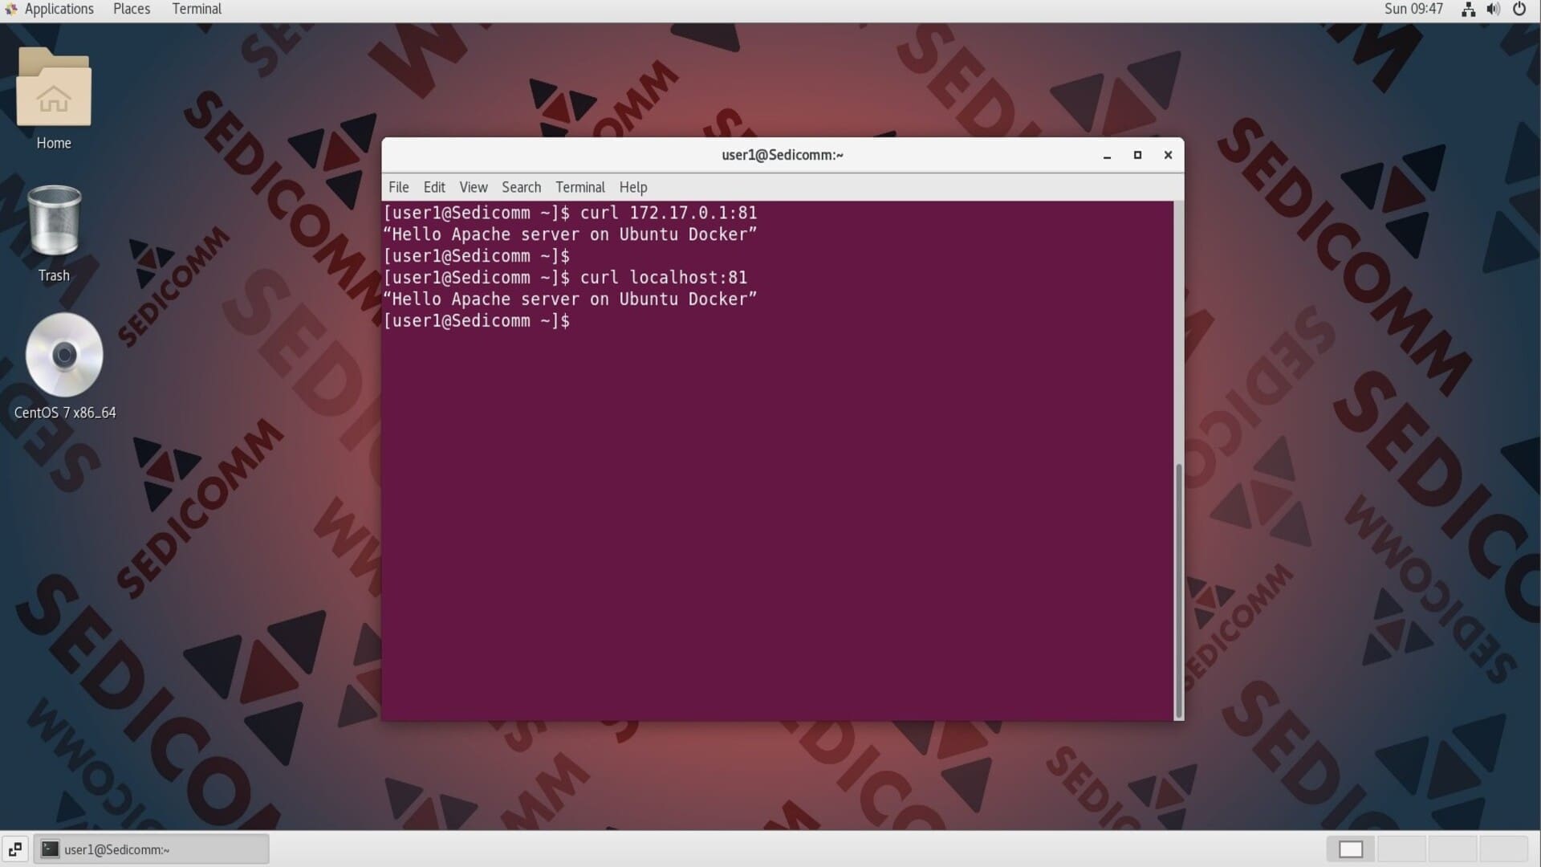
Task: Click the Sun 09:47 clock
Action: click(1413, 10)
